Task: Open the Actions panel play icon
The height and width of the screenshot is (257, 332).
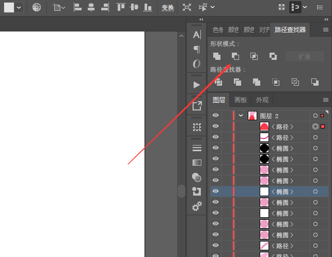Action: coord(197,85)
